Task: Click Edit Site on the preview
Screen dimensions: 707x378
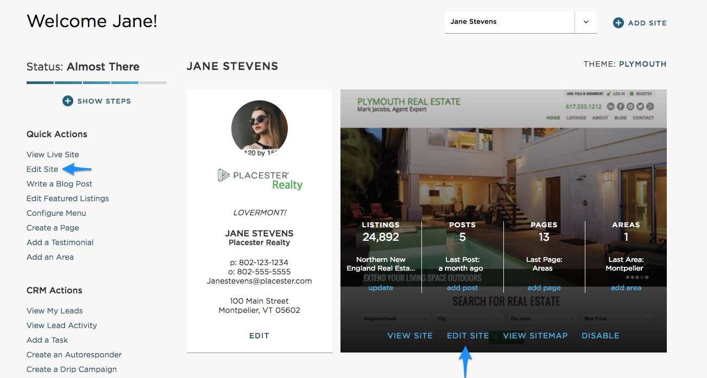Action: [x=468, y=336]
